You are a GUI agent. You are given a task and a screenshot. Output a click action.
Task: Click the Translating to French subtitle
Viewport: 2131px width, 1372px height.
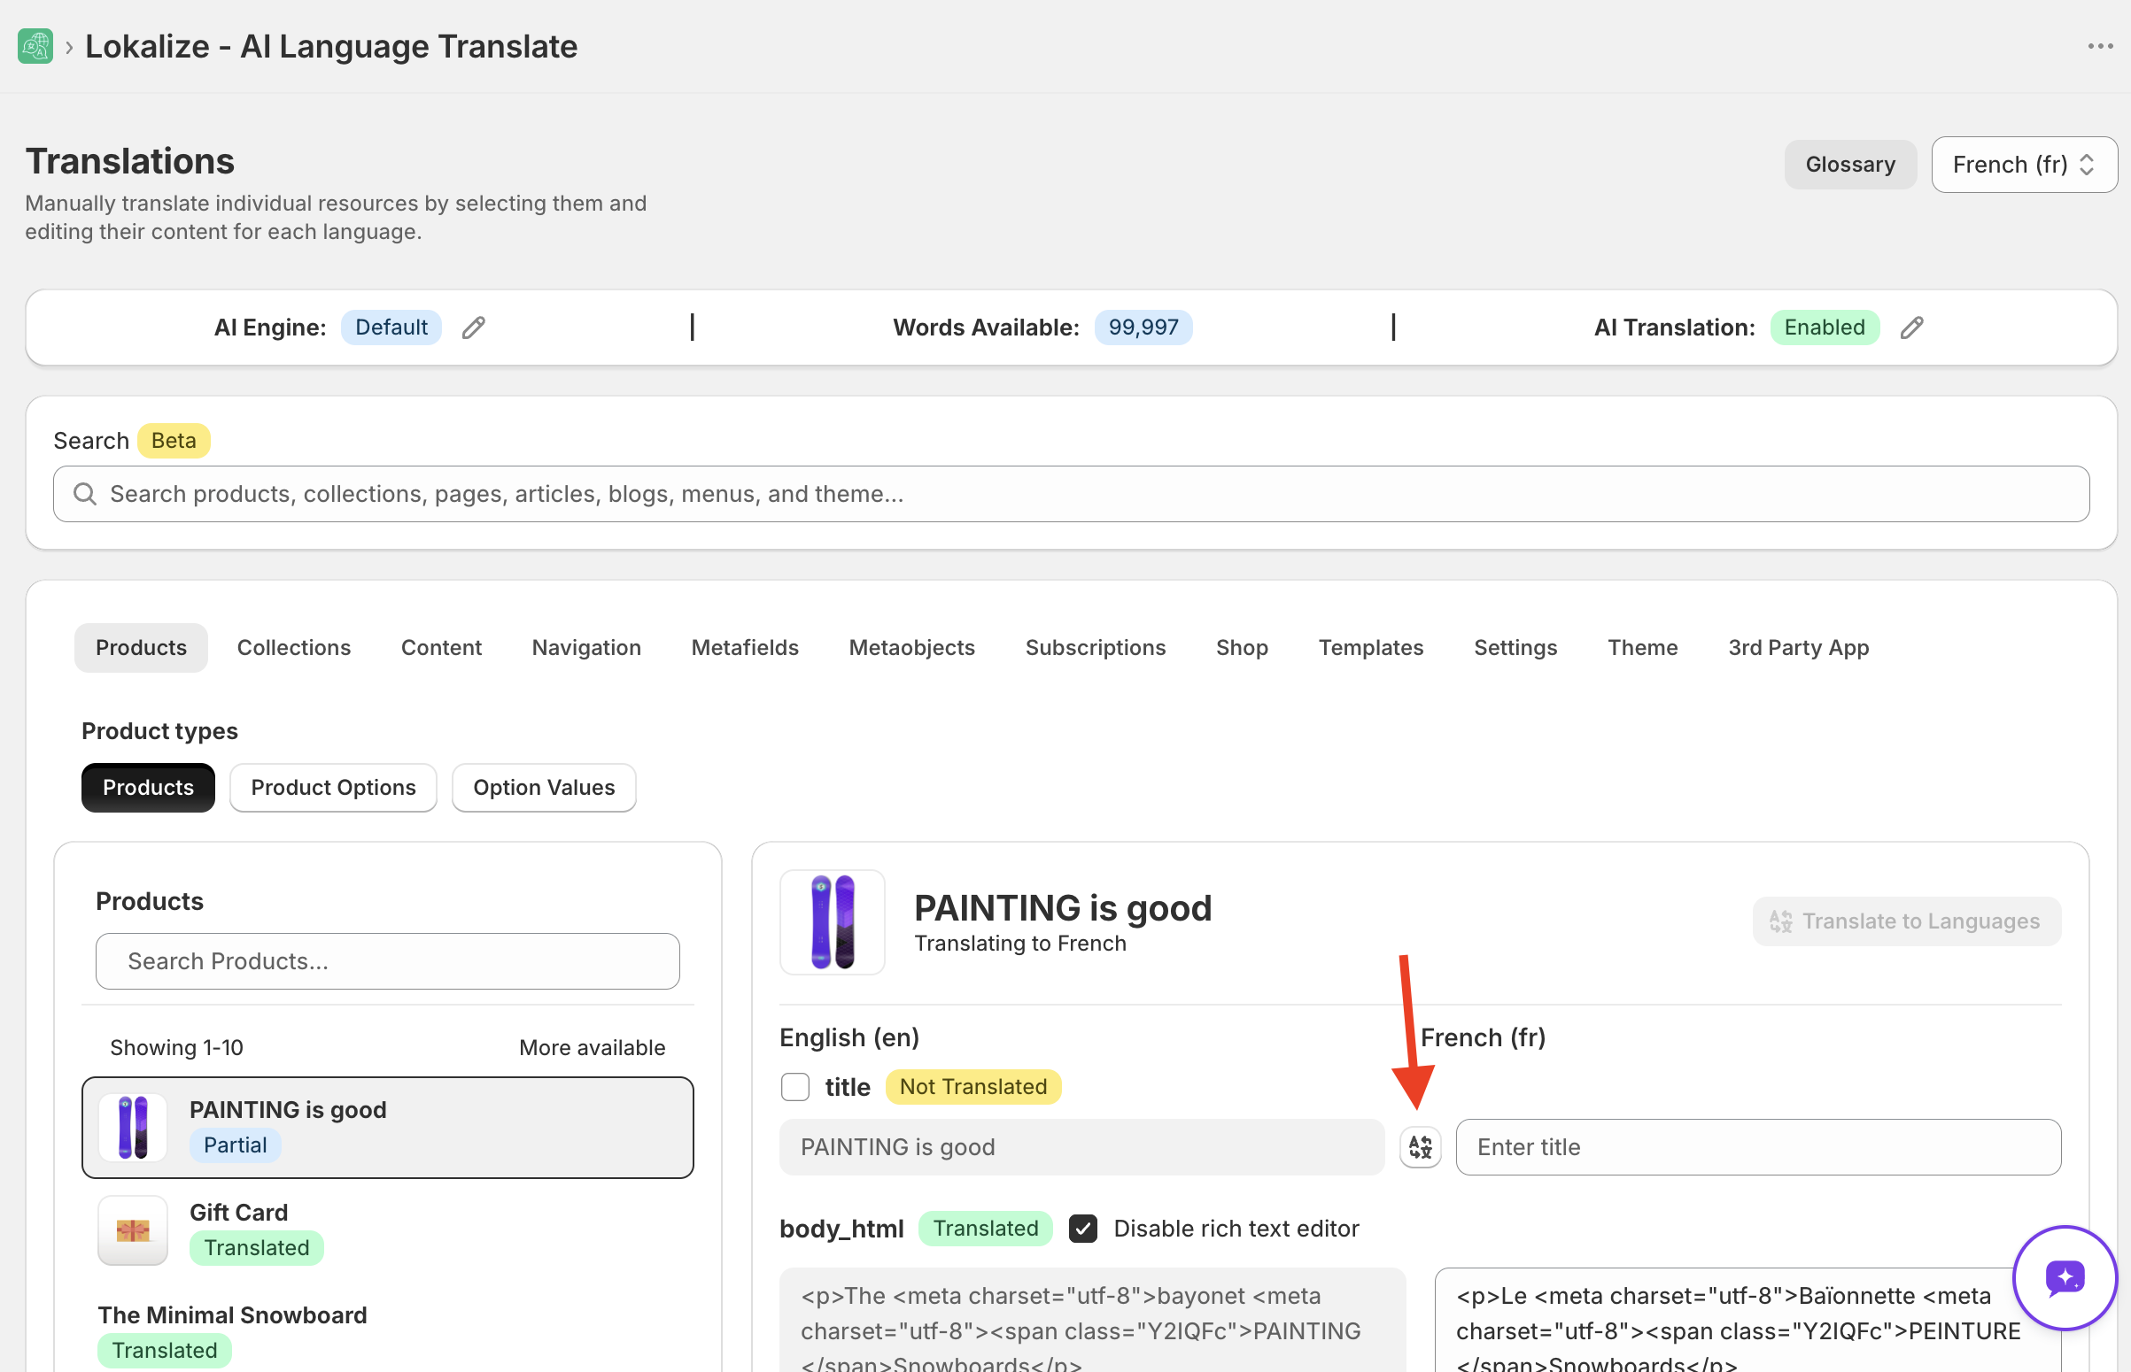pyautogui.click(x=1019, y=944)
